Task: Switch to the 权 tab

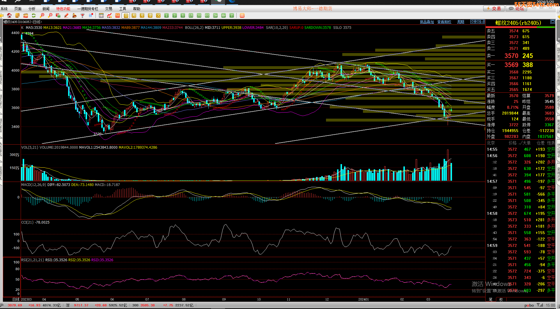Action: point(501,299)
